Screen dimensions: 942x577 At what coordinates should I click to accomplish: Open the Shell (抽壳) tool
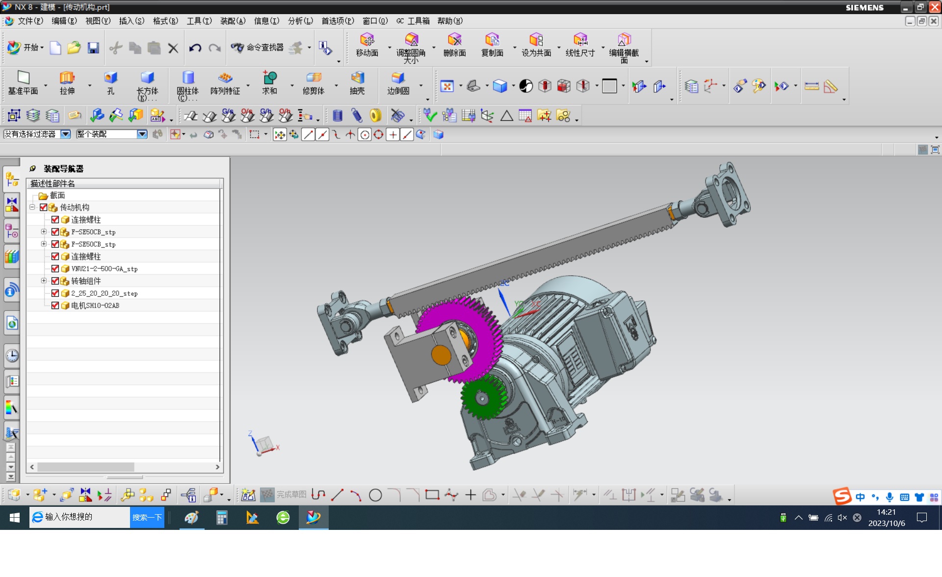[x=357, y=78]
